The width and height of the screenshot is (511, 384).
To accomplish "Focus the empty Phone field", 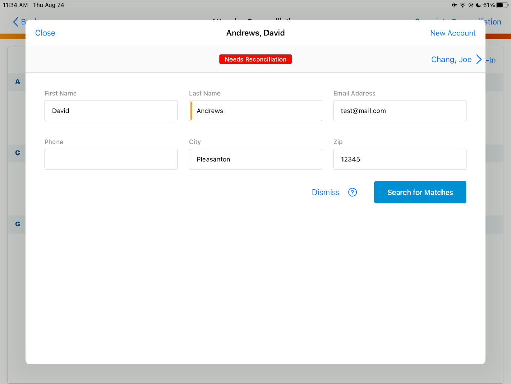I will [111, 159].
